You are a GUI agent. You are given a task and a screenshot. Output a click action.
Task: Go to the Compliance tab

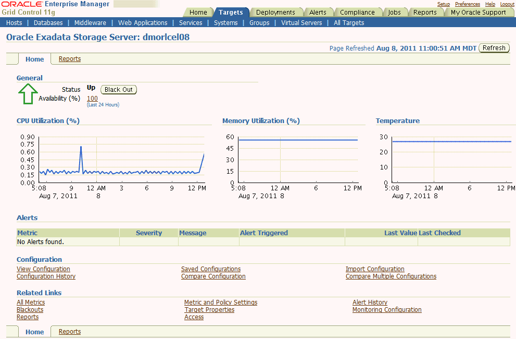tap(357, 12)
